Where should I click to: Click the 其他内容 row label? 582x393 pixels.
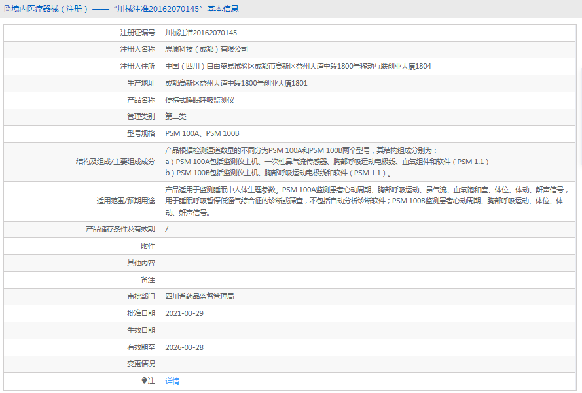pos(141,263)
